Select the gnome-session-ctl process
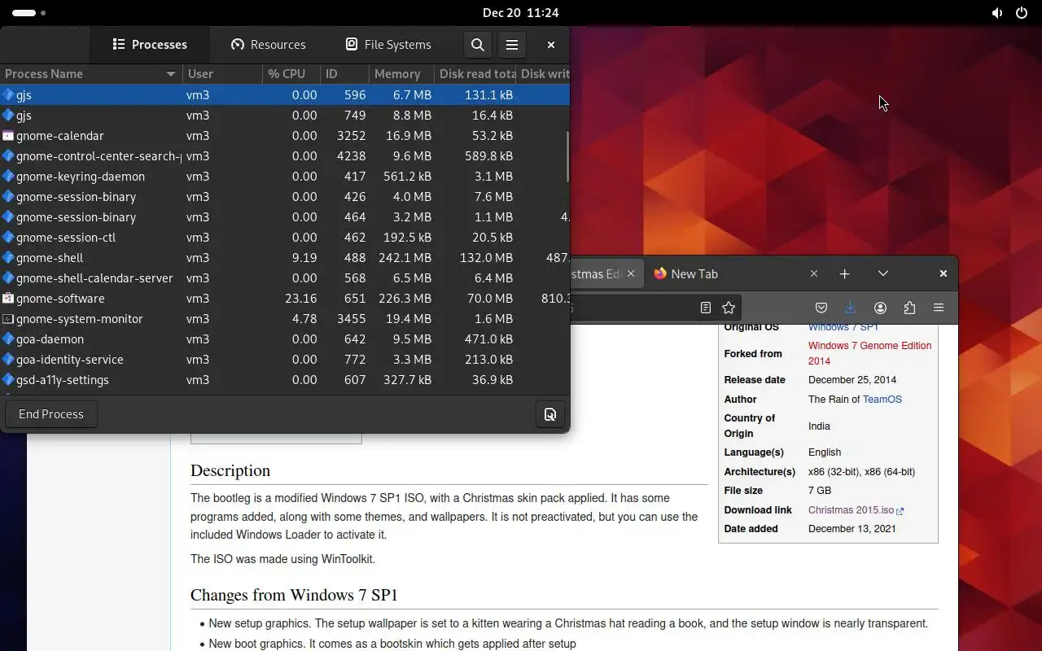Image resolution: width=1042 pixels, height=651 pixels. click(x=285, y=238)
